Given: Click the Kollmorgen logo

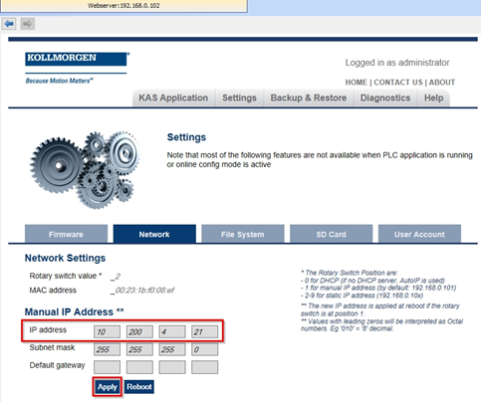Looking at the screenshot, I should click(x=77, y=68).
